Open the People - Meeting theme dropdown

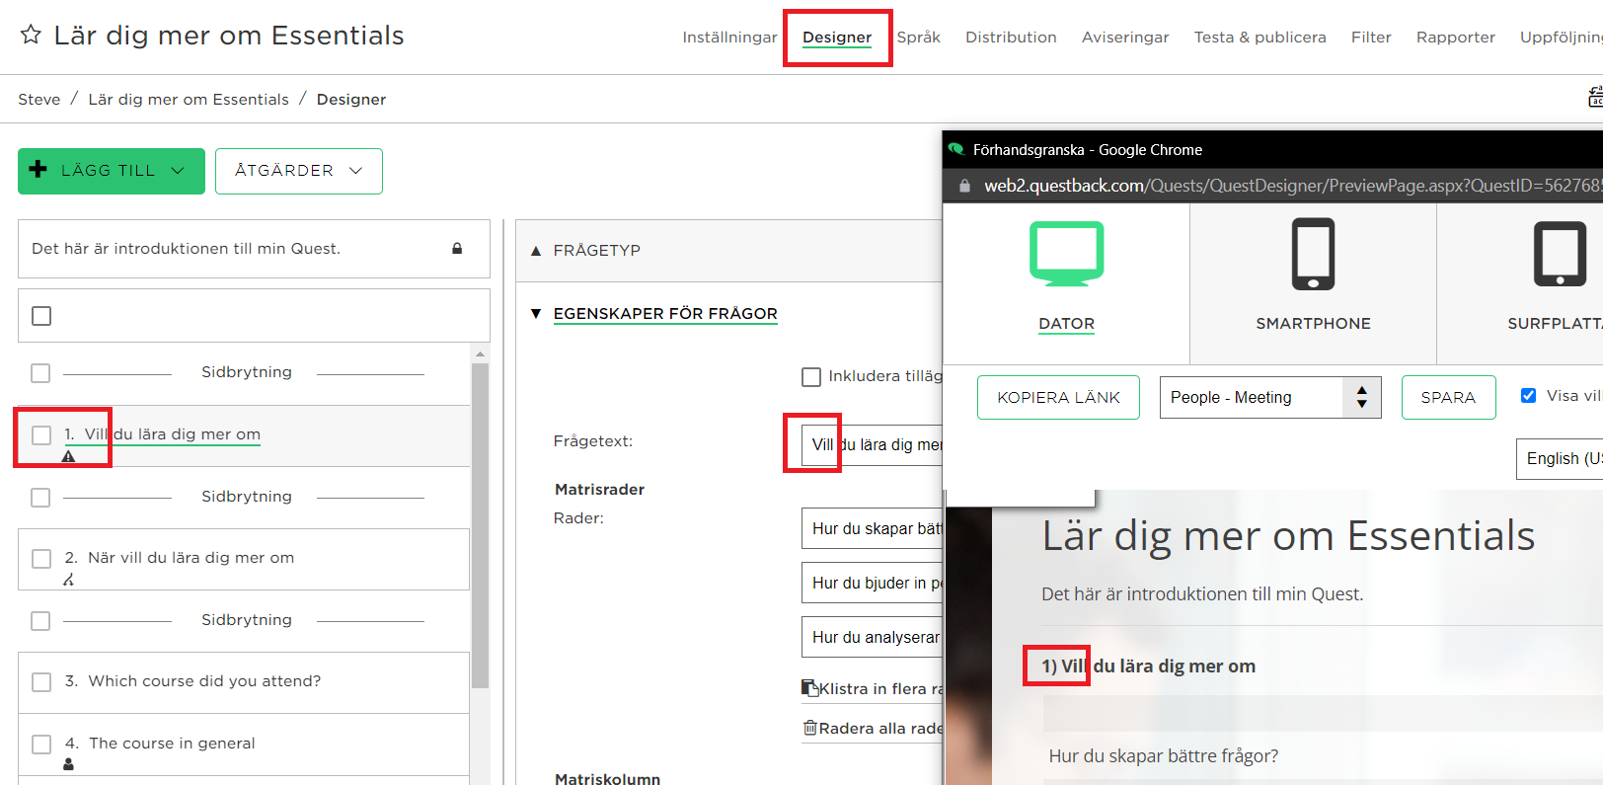click(1270, 397)
